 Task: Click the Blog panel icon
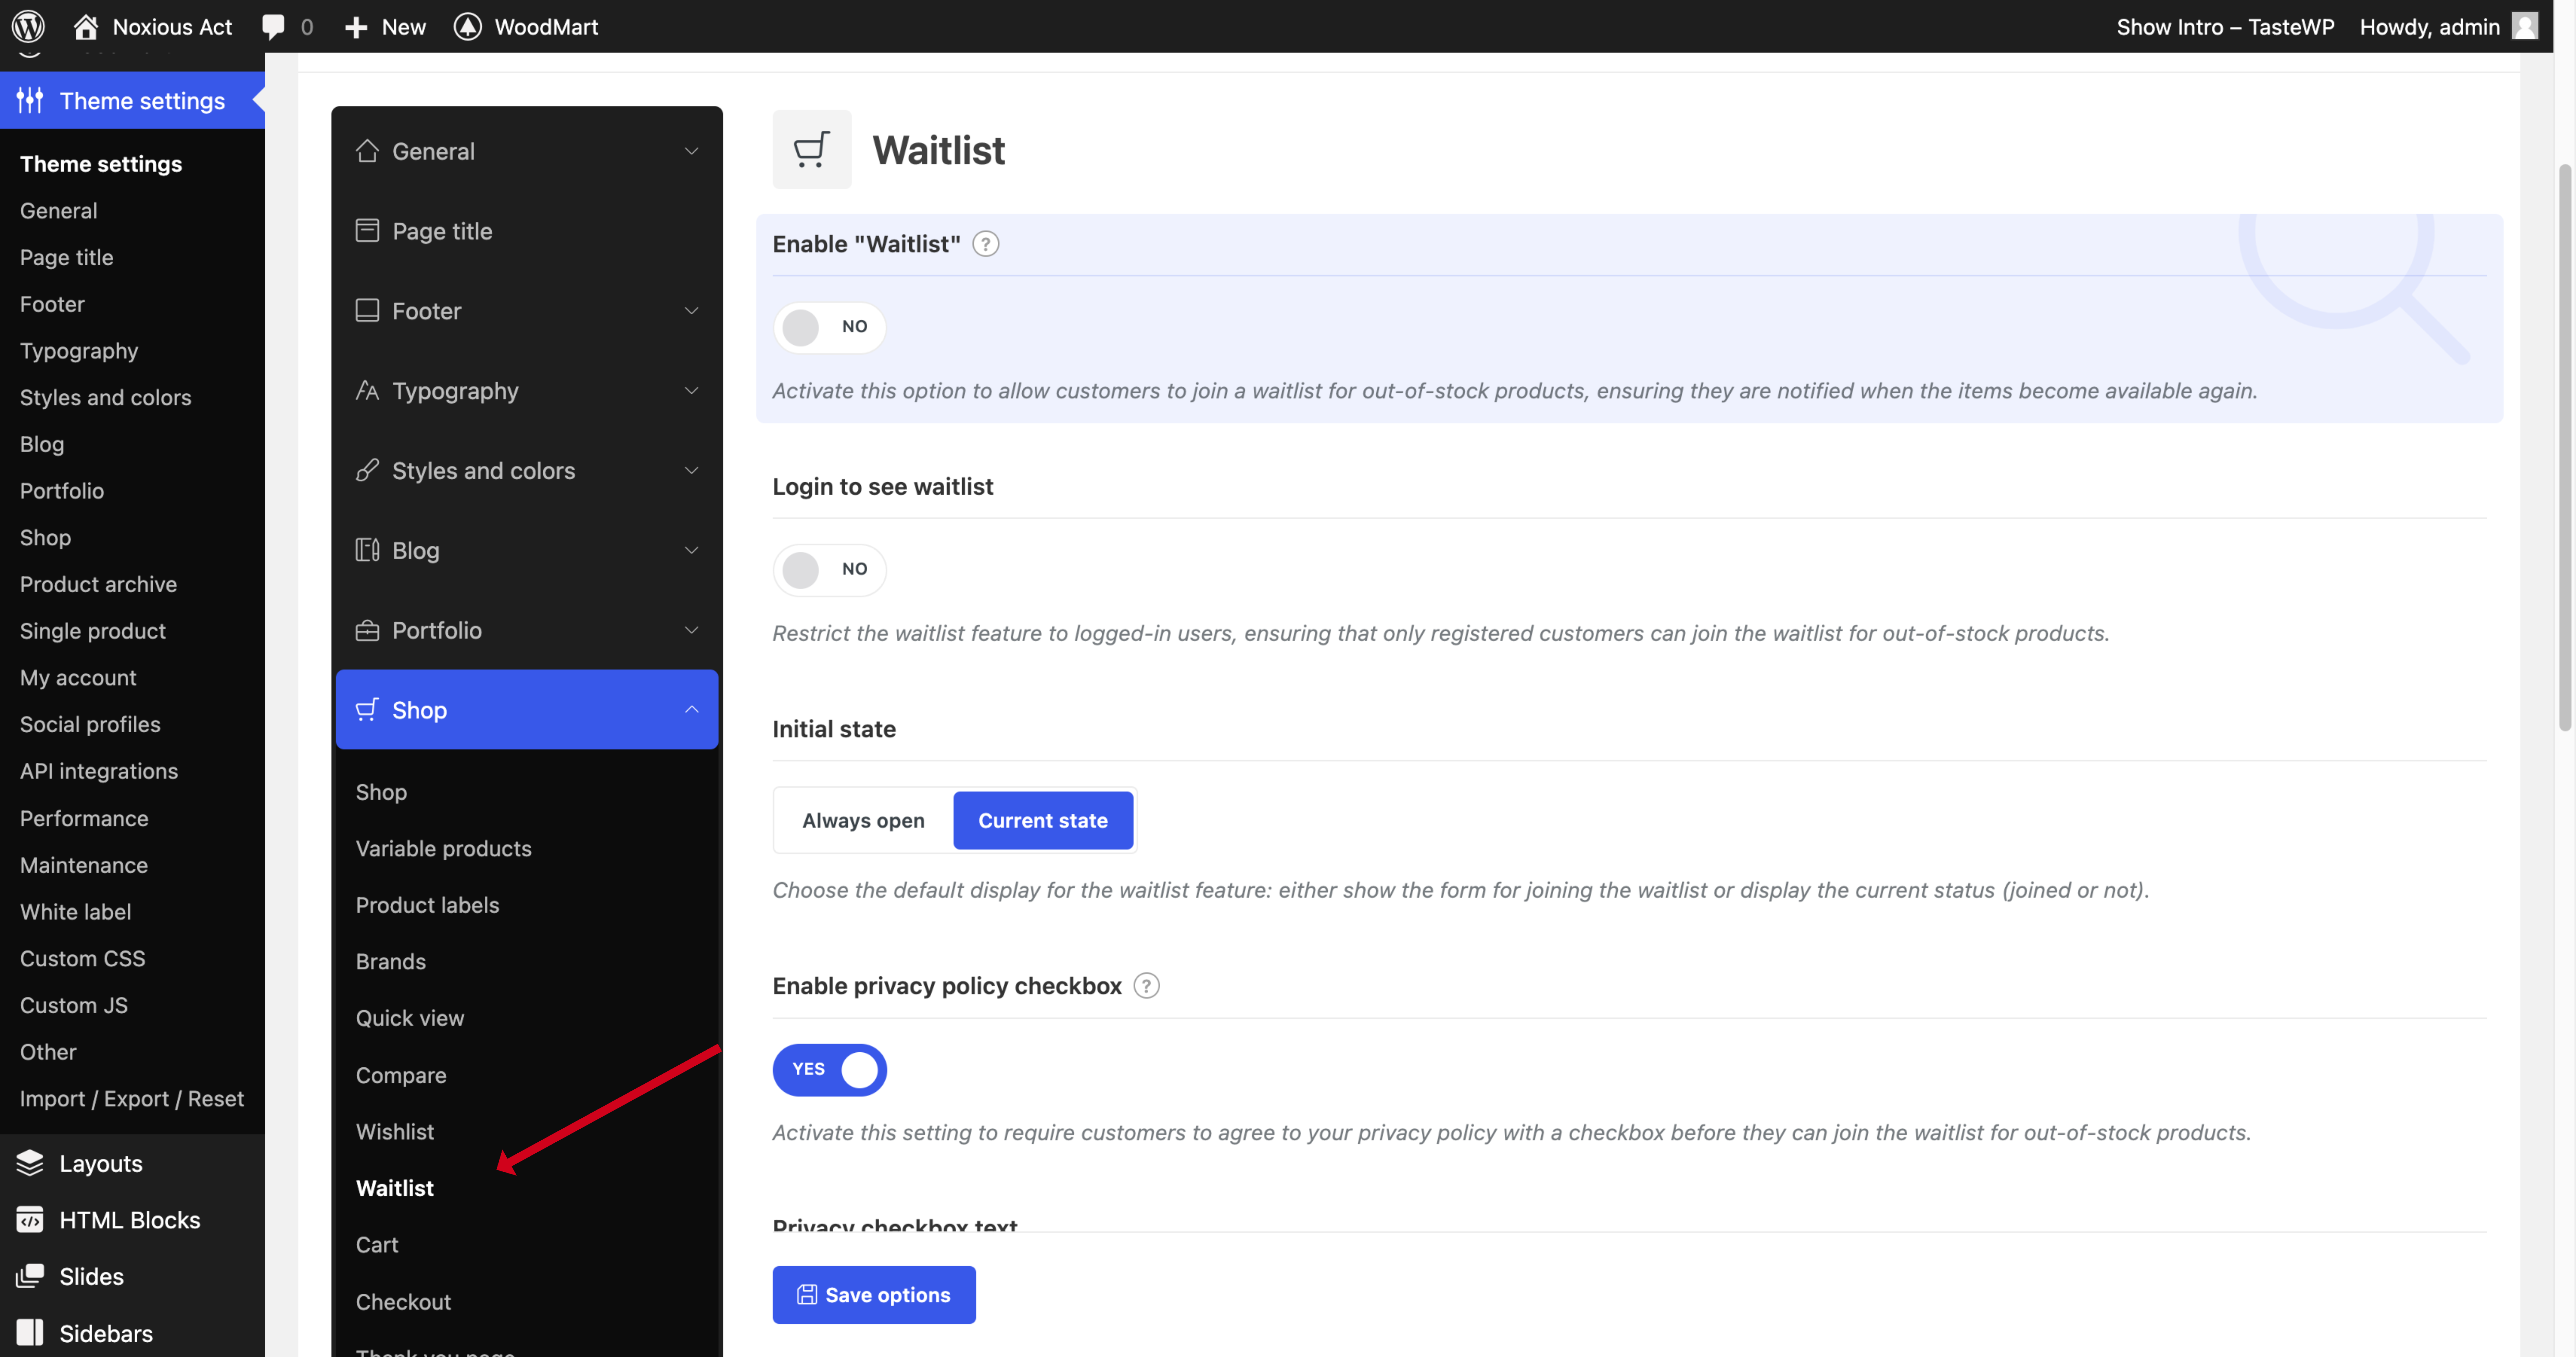tap(367, 550)
